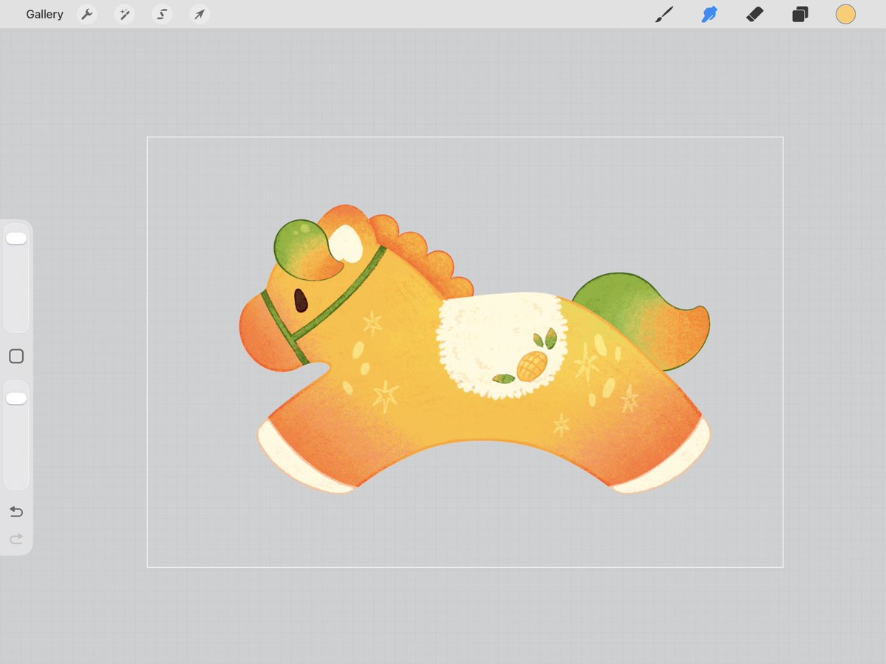Select the Selection tool
The width and height of the screenshot is (886, 664).
[162, 14]
